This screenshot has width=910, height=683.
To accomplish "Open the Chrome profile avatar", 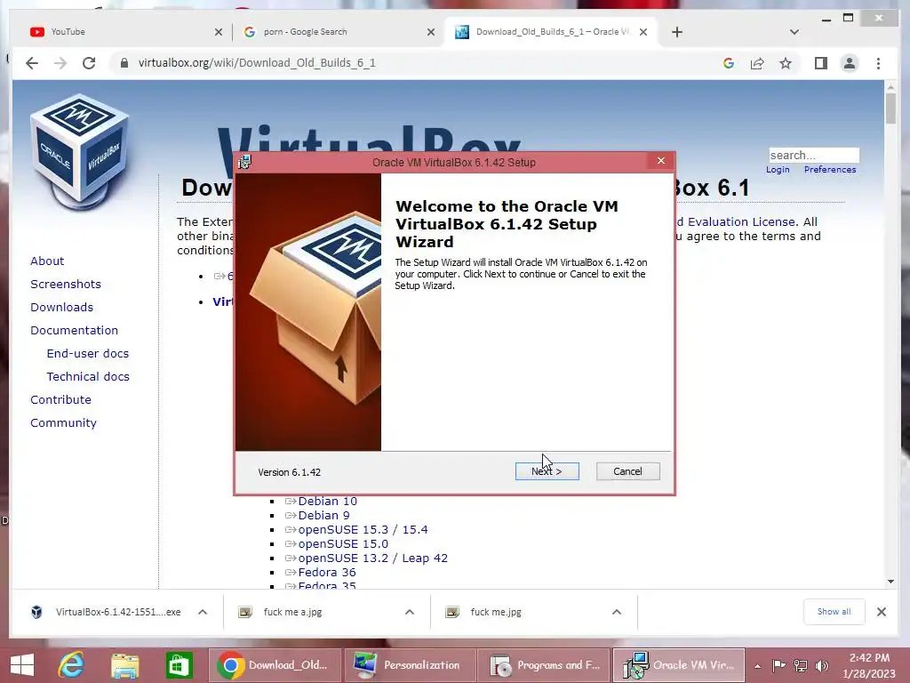I will [850, 63].
